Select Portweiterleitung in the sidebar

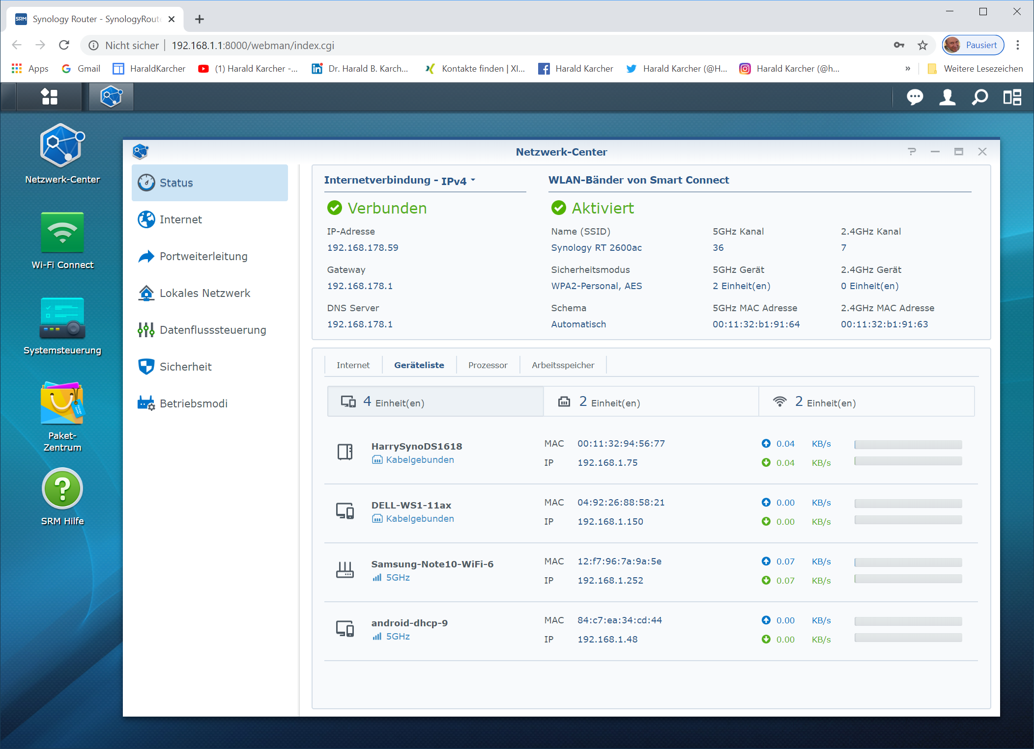203,256
